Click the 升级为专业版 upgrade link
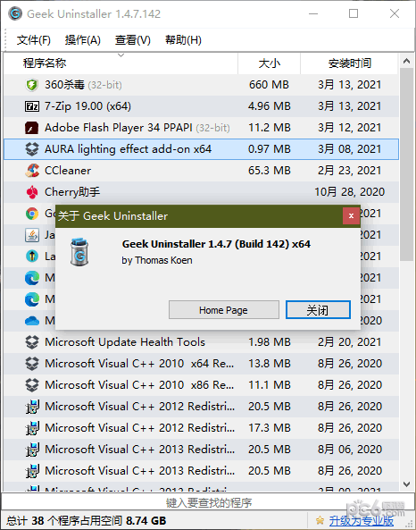416x530 pixels. tap(361, 520)
